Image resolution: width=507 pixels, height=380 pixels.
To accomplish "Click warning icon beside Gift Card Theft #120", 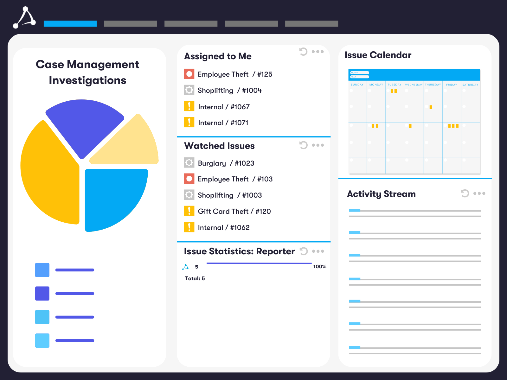I will point(189,211).
